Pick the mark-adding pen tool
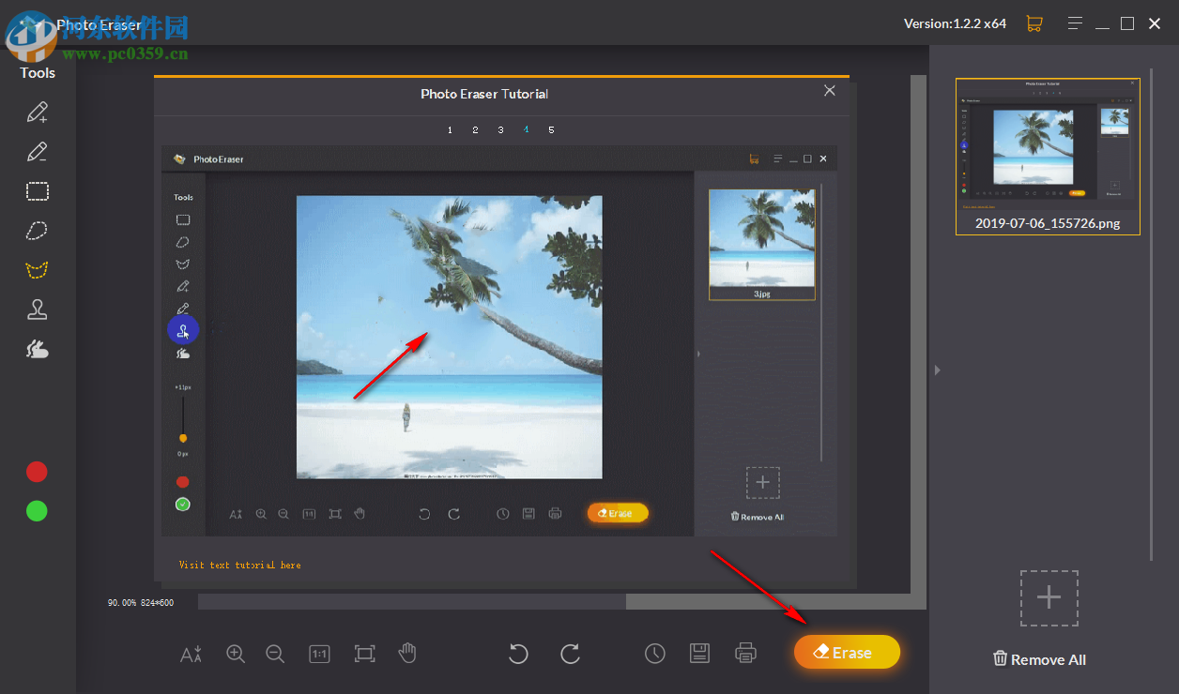 [38, 112]
